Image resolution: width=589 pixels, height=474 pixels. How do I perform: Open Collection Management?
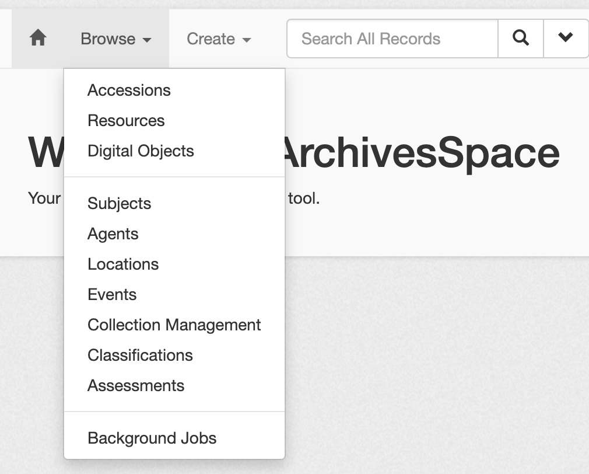pyautogui.click(x=174, y=325)
